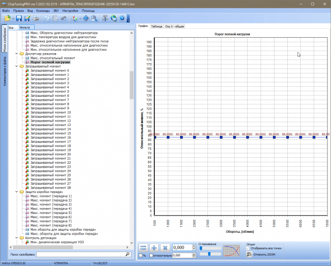The width and height of the screenshot is (331, 266).
Task: Click the open file folder icon
Action: click(x=7, y=18)
